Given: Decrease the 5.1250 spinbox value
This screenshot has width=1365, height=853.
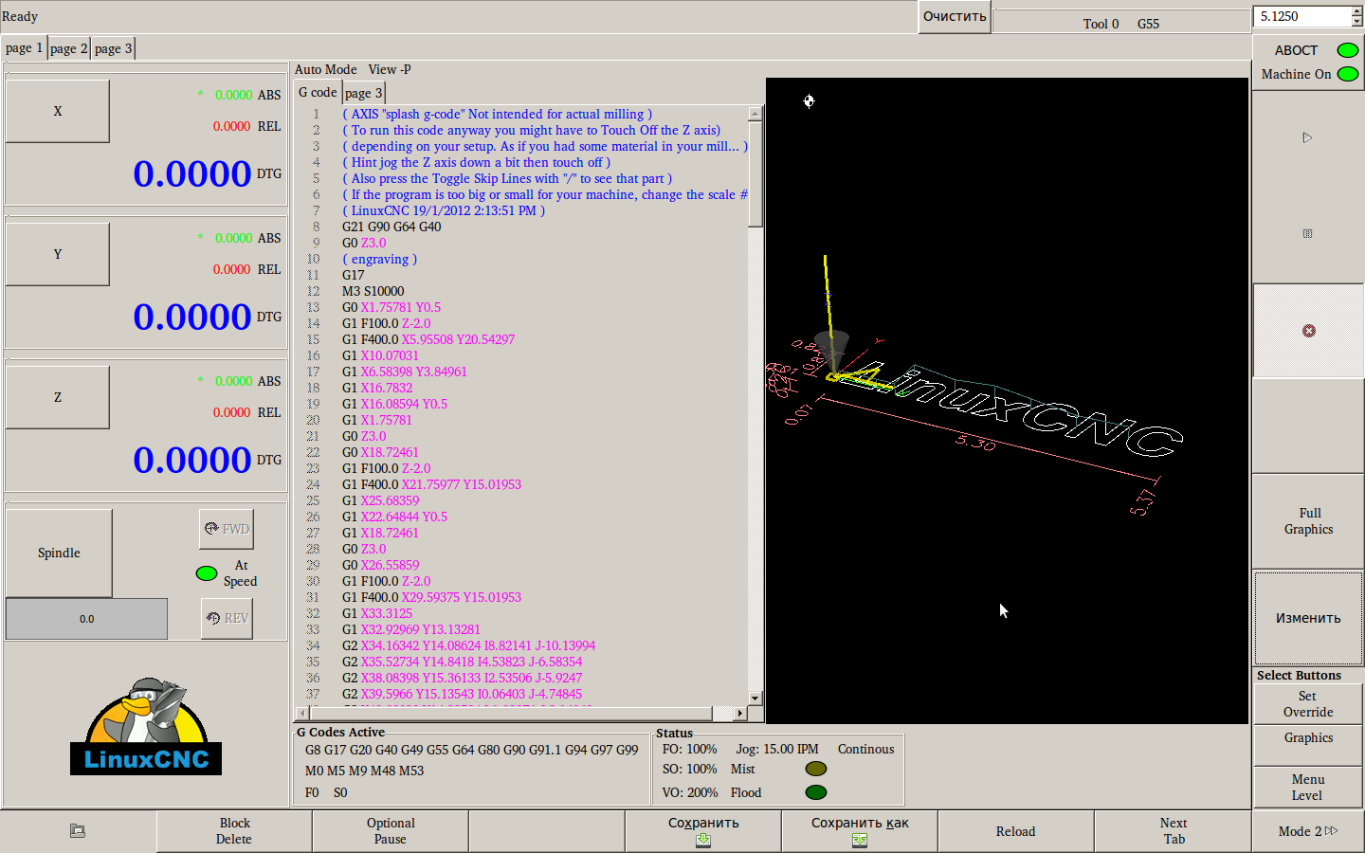Looking at the screenshot, I should click(1356, 22).
